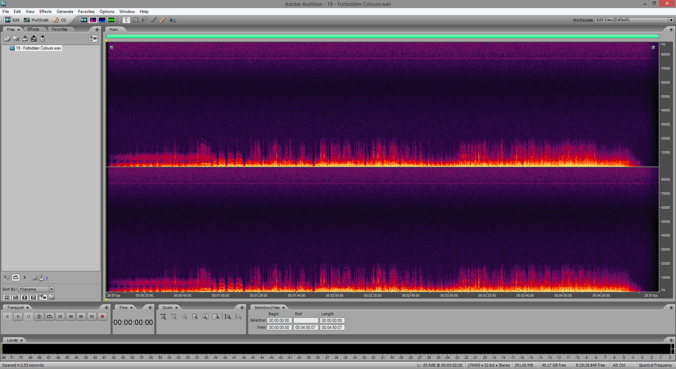676x369 pixels.
Task: Click Zoom In Vertically icon
Action: click(228, 317)
